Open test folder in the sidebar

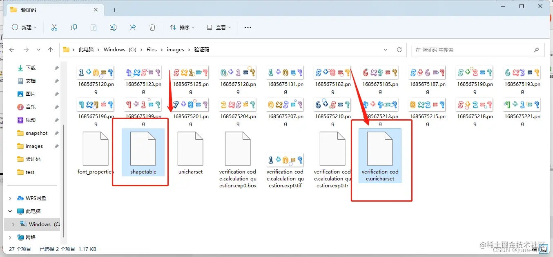coord(30,172)
